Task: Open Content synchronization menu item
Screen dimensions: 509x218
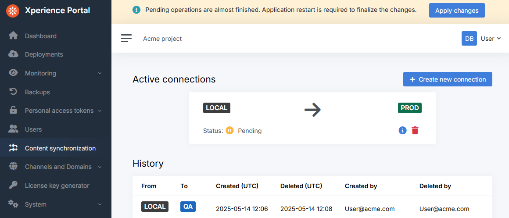Action: click(x=60, y=148)
